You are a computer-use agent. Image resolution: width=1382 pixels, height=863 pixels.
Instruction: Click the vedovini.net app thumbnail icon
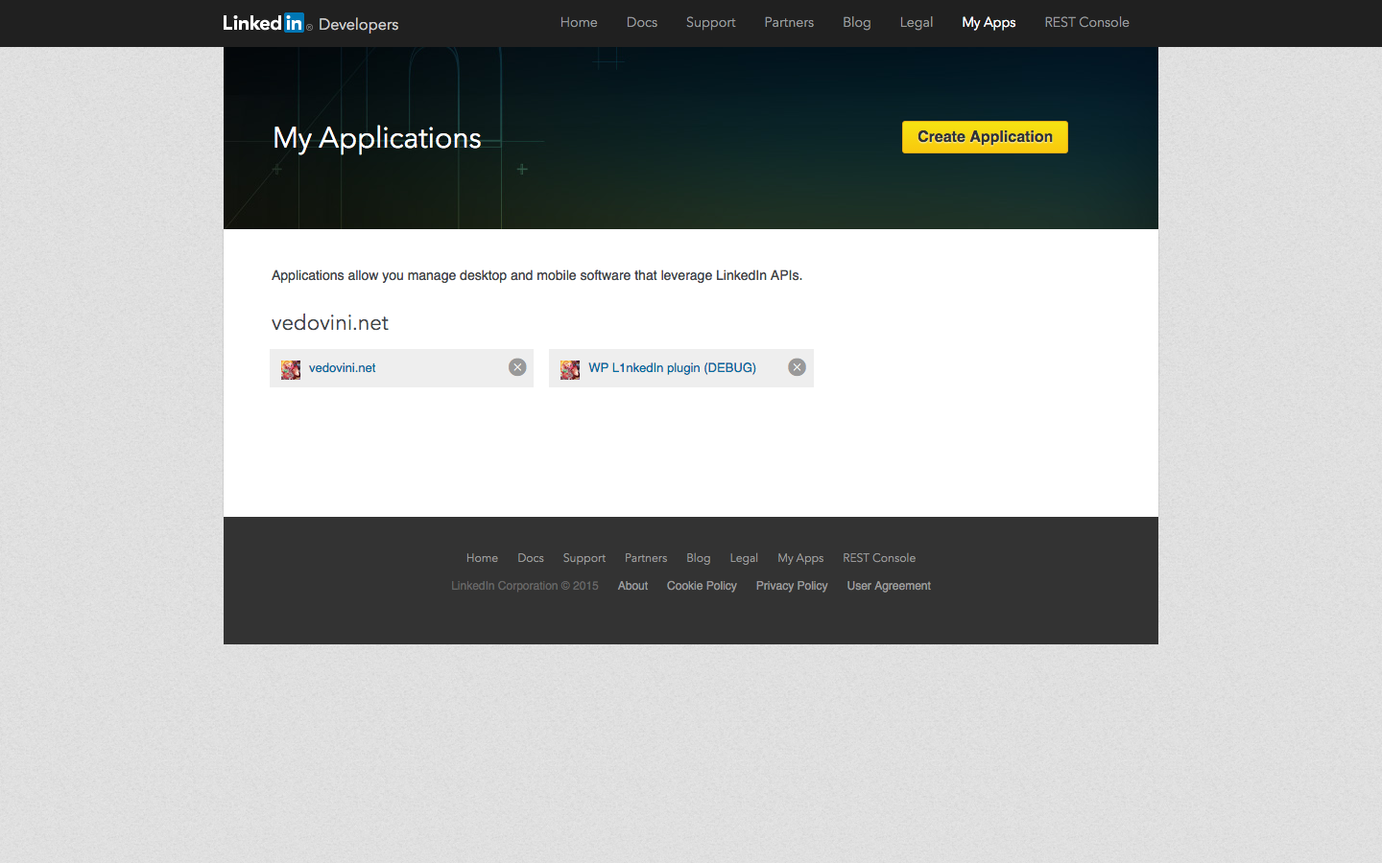(291, 369)
